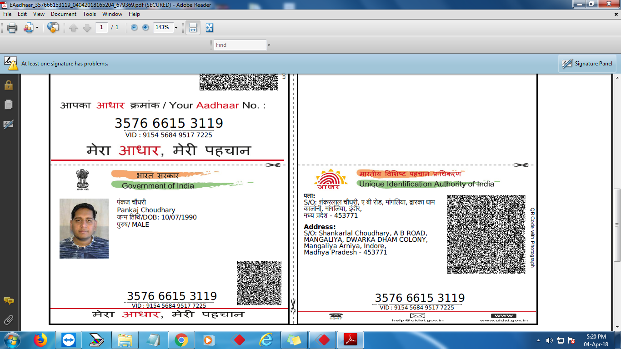
Task: Open the Attachments paperclip panel
Action: [8, 320]
